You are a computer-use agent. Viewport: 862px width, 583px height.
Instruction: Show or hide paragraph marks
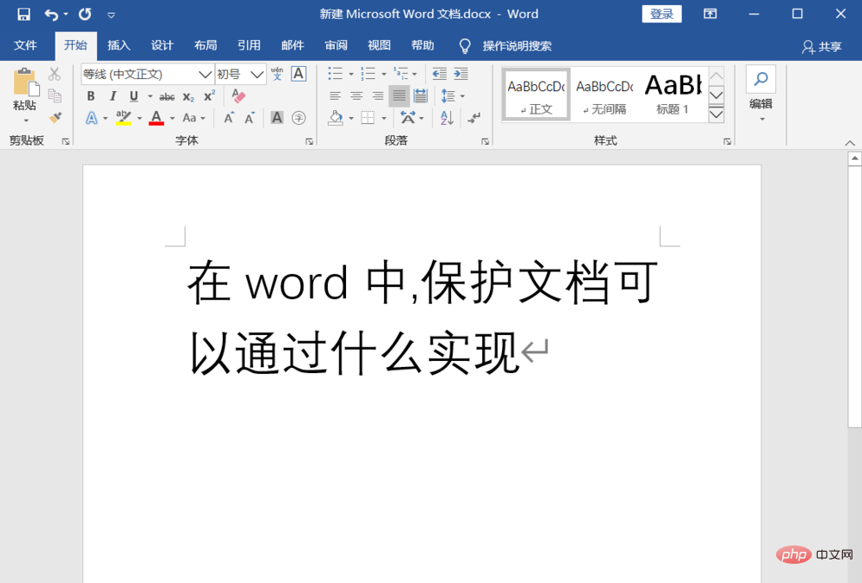(x=473, y=118)
